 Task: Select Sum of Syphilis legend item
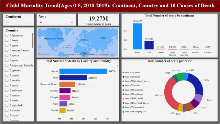pyautogui.click(x=131, y=73)
